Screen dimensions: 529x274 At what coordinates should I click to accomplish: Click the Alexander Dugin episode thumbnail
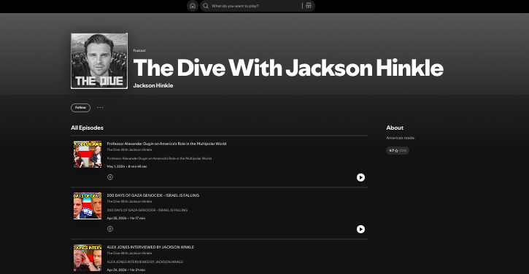coord(88,154)
